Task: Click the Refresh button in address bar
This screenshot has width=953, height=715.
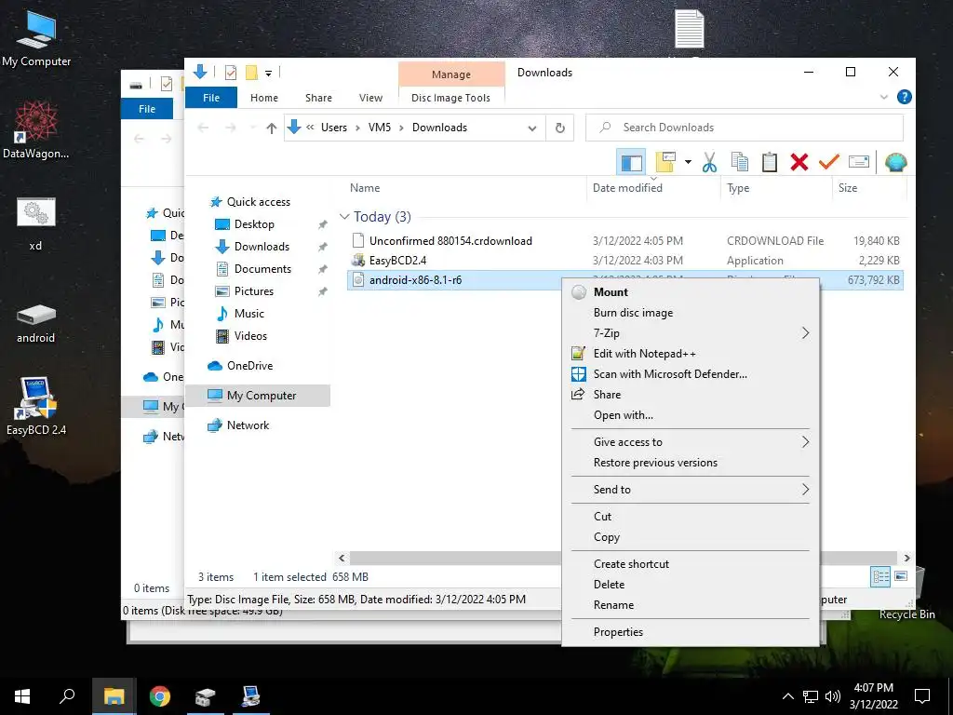Action: click(559, 128)
